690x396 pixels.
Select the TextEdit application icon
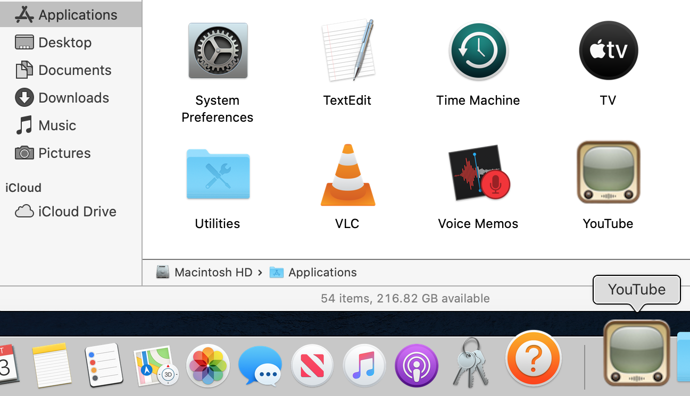click(x=348, y=50)
